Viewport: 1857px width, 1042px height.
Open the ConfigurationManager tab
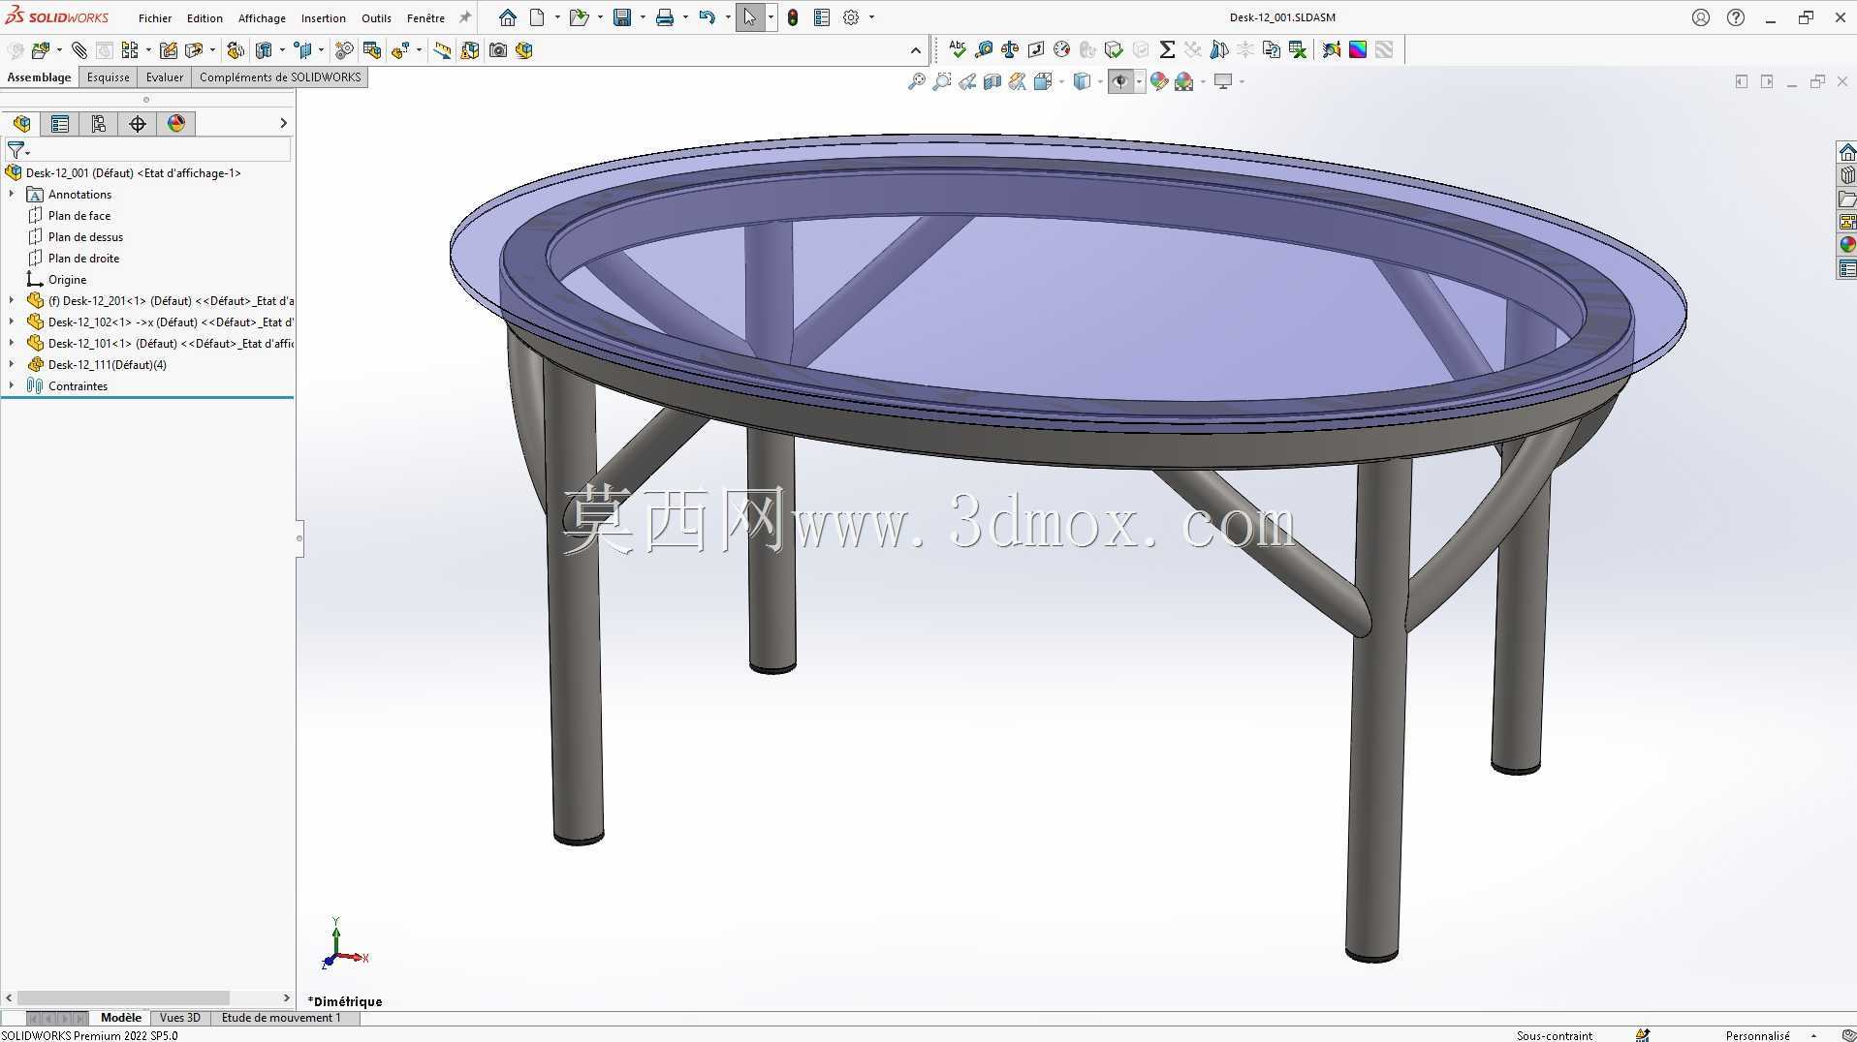coord(99,123)
